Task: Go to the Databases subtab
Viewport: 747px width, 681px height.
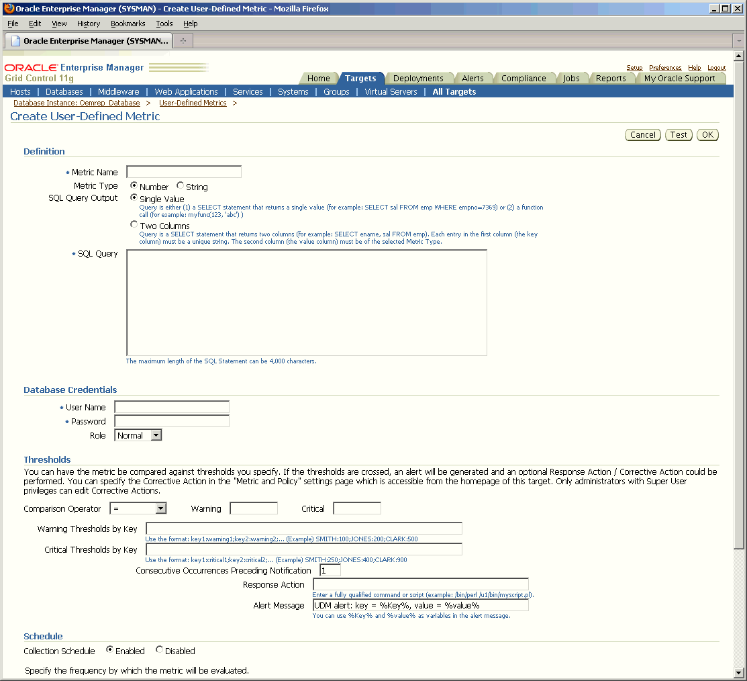Action: tap(64, 91)
